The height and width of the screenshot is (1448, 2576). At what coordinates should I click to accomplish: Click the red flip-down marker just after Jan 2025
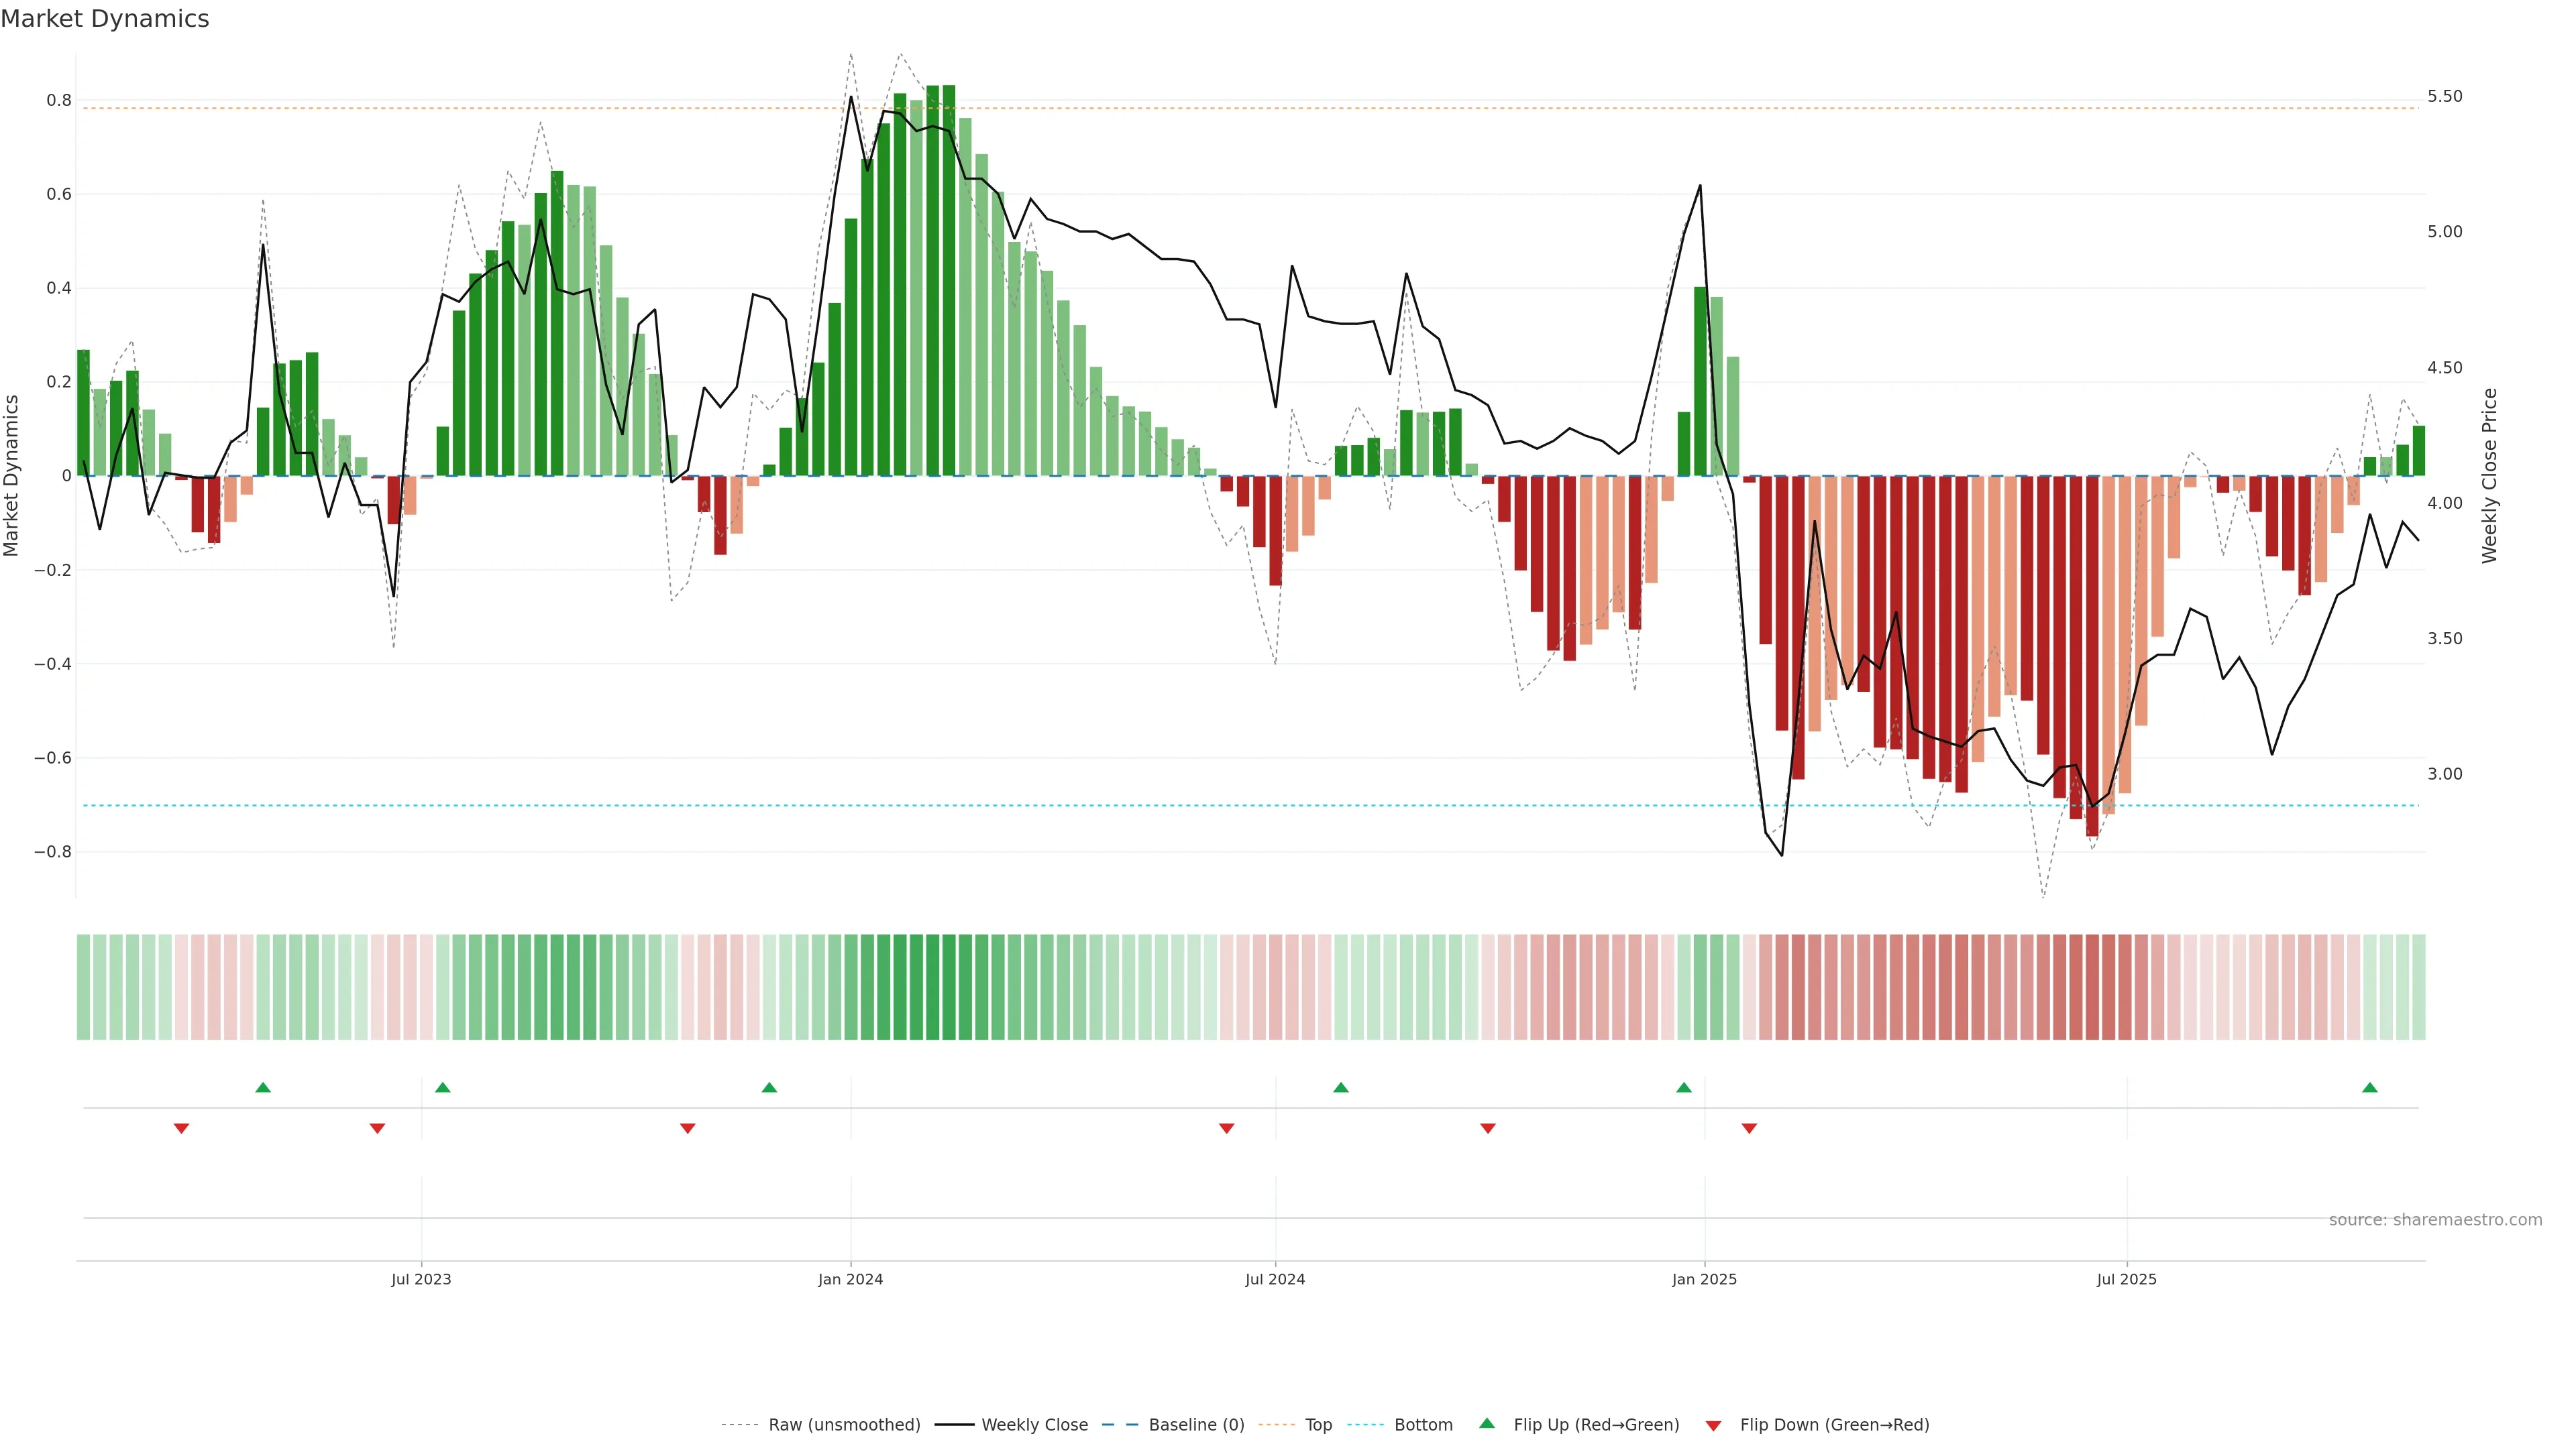[1749, 1128]
